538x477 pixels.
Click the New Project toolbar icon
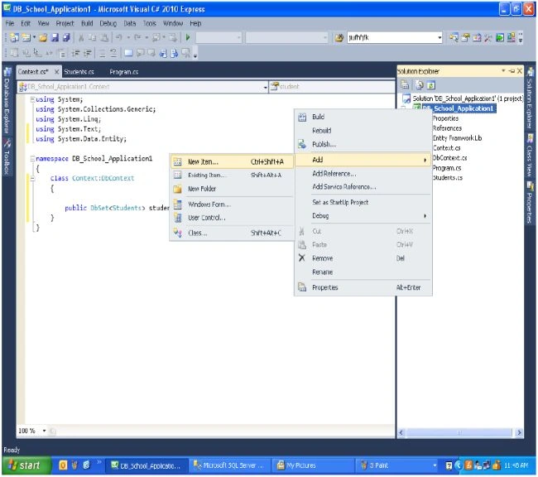(14, 37)
